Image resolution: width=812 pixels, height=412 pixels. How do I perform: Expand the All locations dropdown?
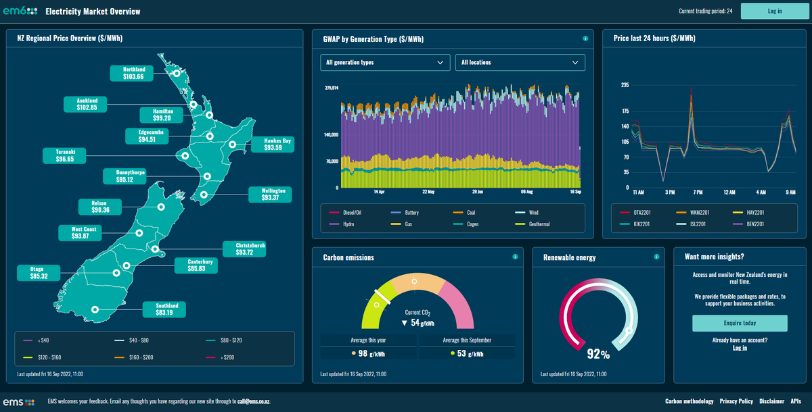pos(520,62)
